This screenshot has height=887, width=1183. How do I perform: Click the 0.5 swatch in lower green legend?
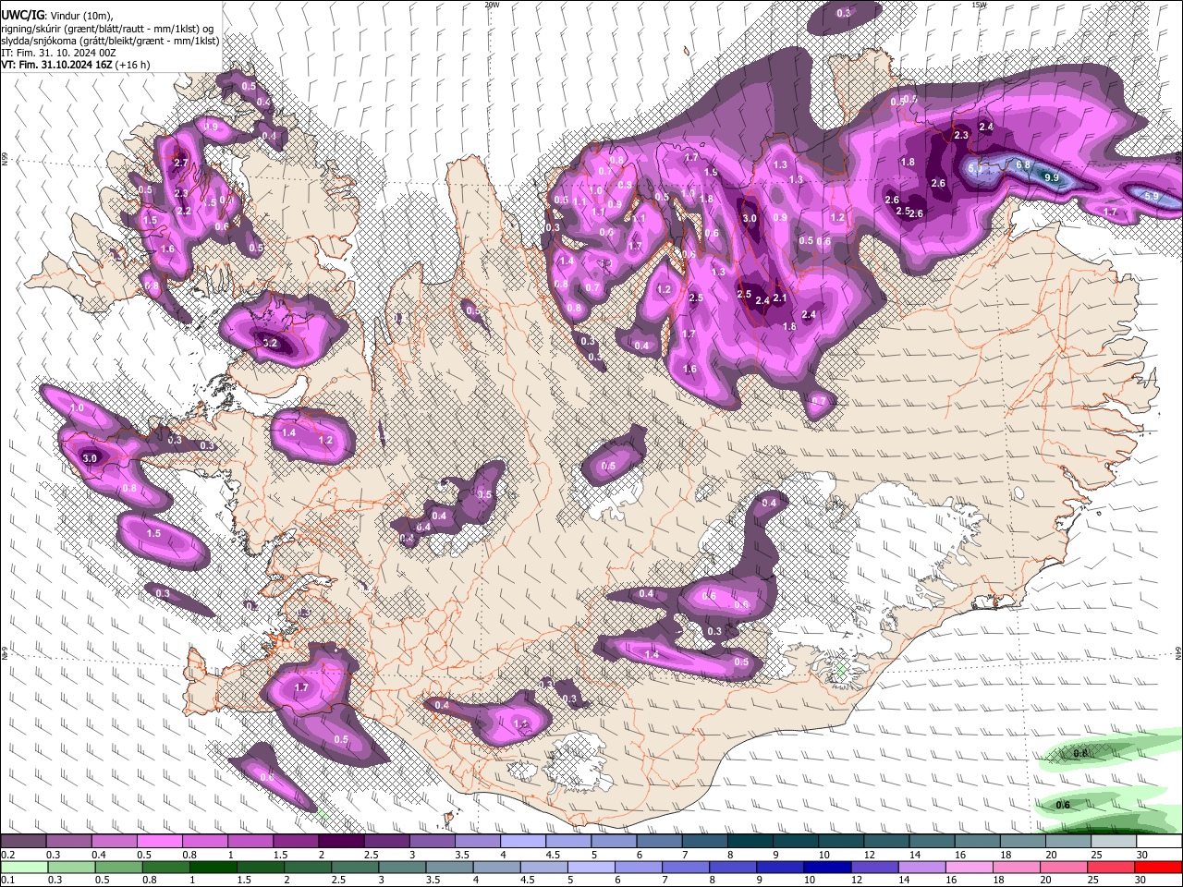tap(117, 867)
